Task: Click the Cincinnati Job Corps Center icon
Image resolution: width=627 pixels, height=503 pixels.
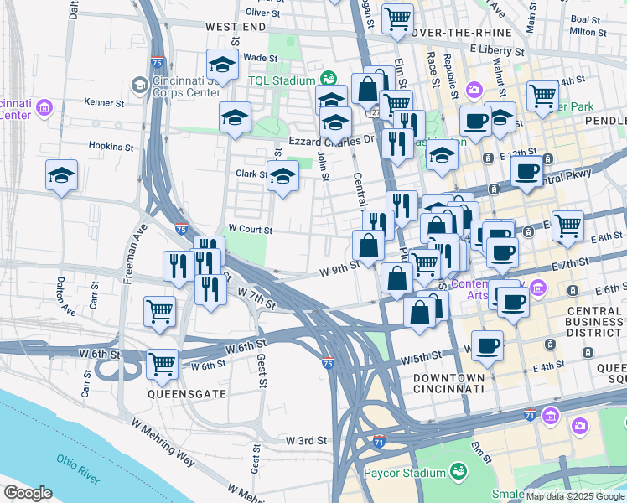Action: pyautogui.click(x=140, y=86)
